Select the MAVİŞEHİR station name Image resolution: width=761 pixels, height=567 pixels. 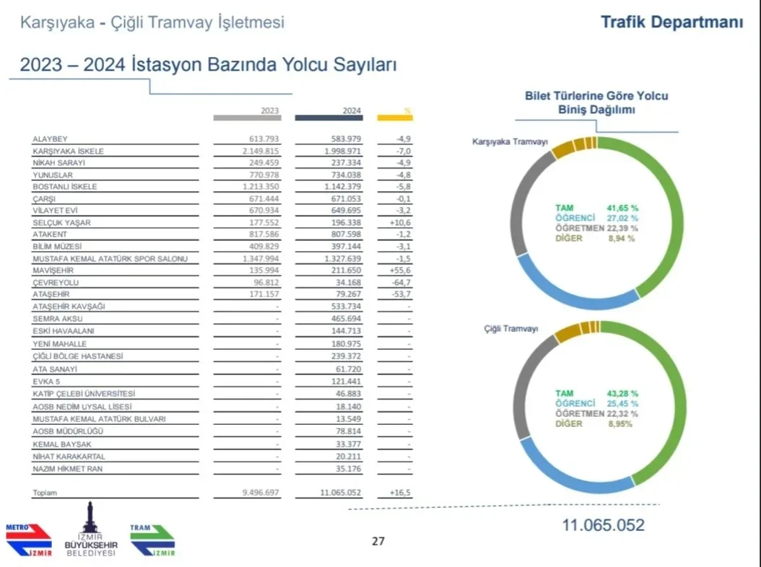(x=51, y=270)
